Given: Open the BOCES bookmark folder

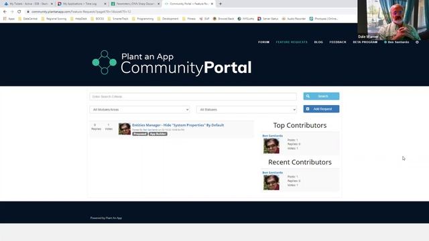Looking at the screenshot, I should point(97,19).
